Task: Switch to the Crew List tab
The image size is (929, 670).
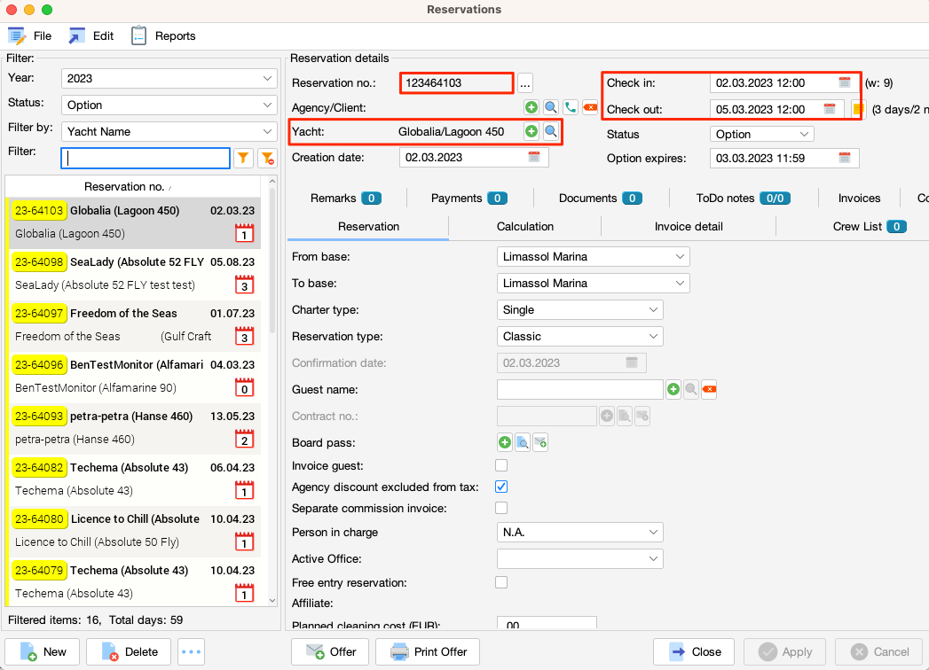Action: click(870, 226)
